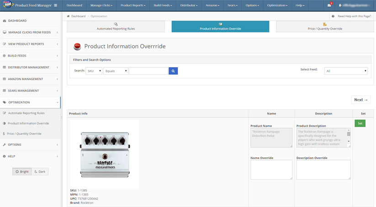Click the Description Override text area
The image size is (376, 207).
pos(323,170)
